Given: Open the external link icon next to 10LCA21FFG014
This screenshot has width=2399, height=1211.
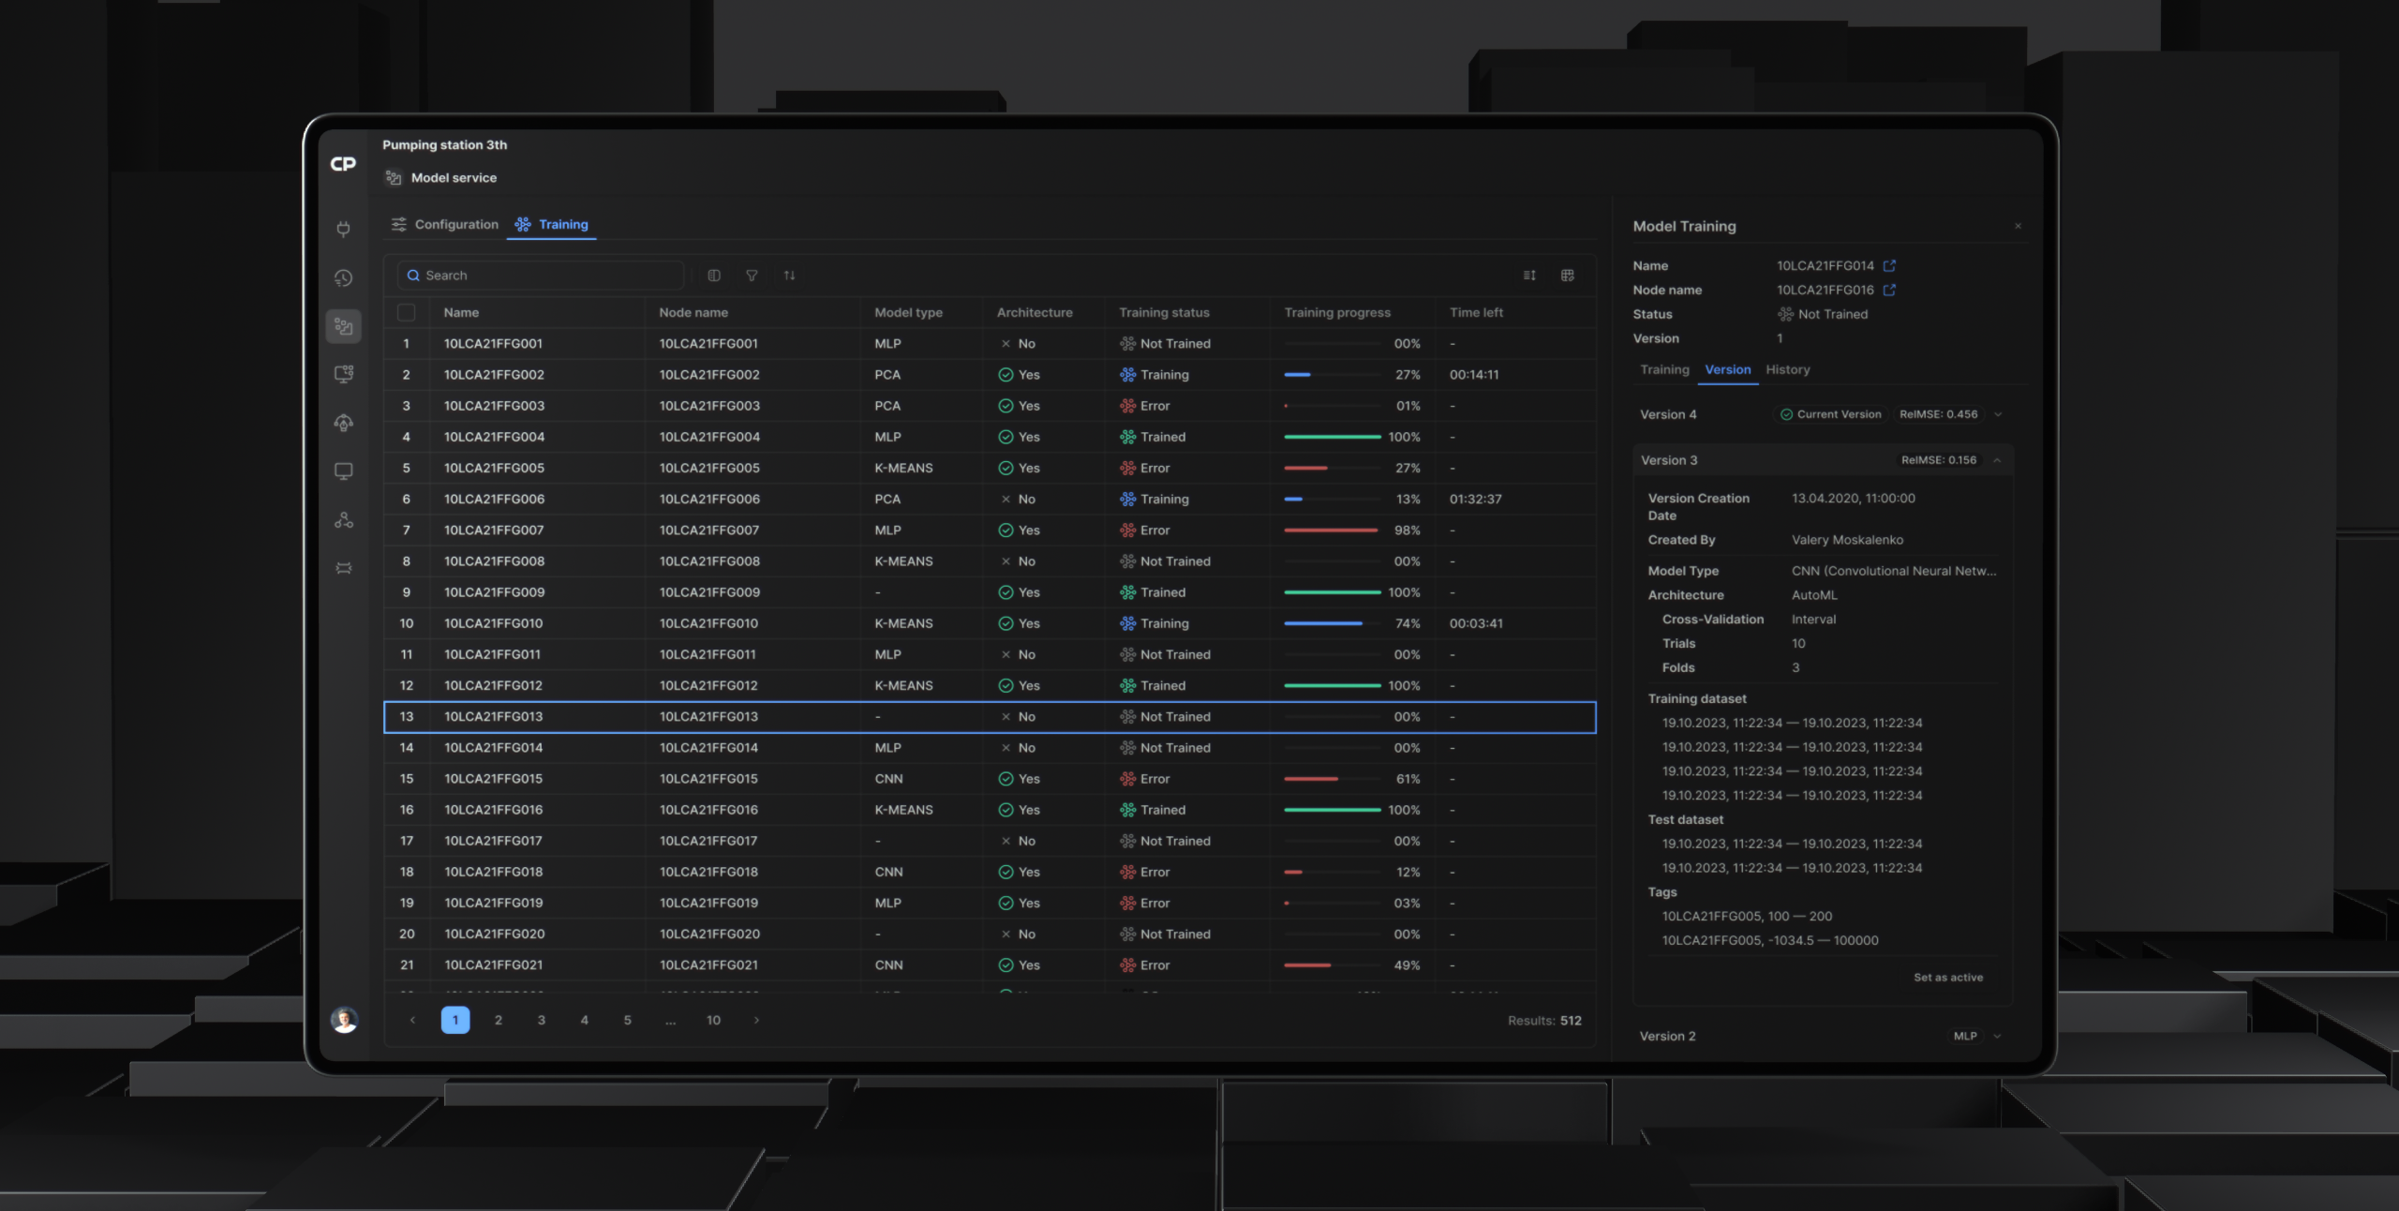Looking at the screenshot, I should [1889, 266].
